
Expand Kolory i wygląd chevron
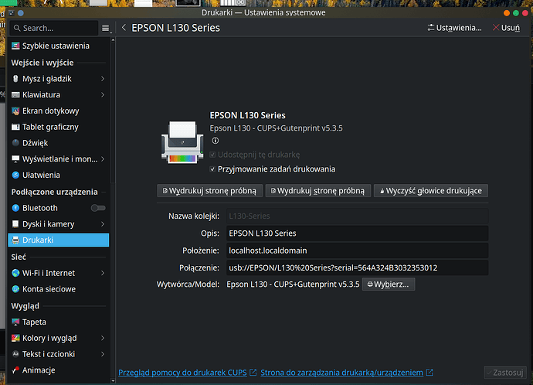(103, 338)
